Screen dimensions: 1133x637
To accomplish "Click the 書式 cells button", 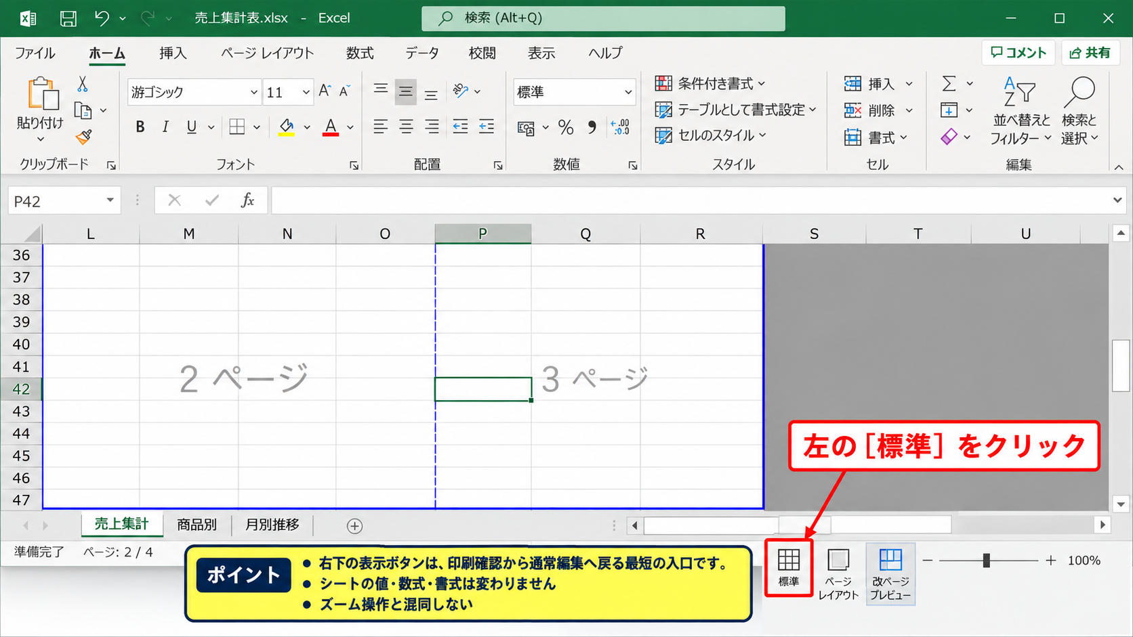I will point(876,137).
